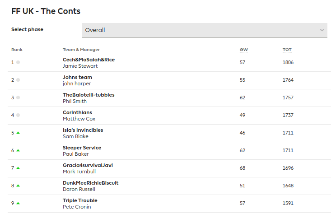Click grey status dot beside rank 1

click(18, 62)
